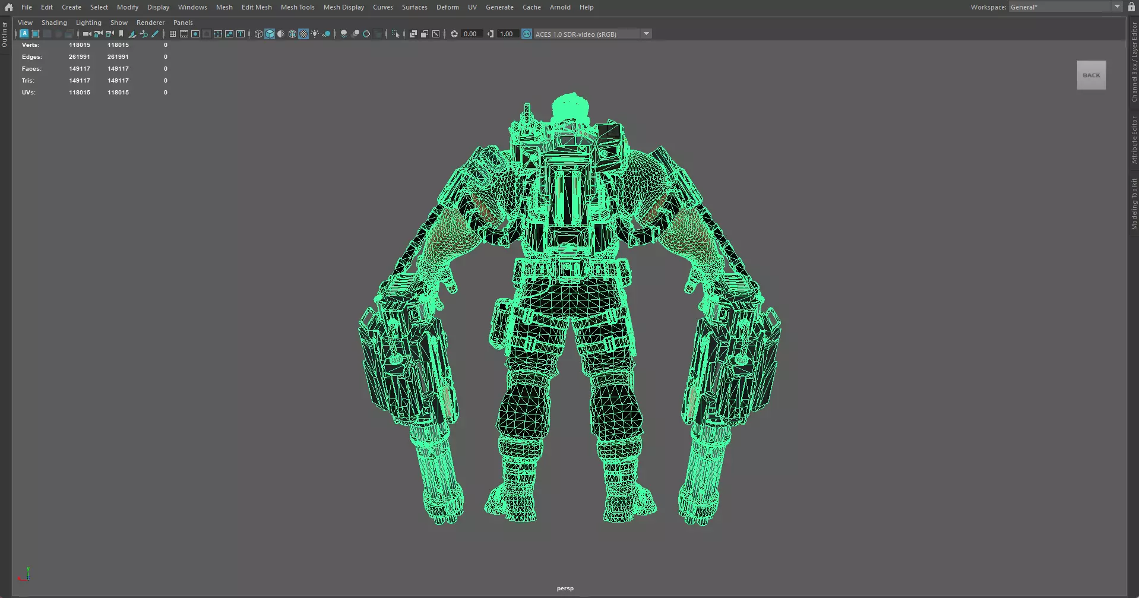
Task: Click the blue 'A' panel toolbar icon
Action: click(24, 34)
